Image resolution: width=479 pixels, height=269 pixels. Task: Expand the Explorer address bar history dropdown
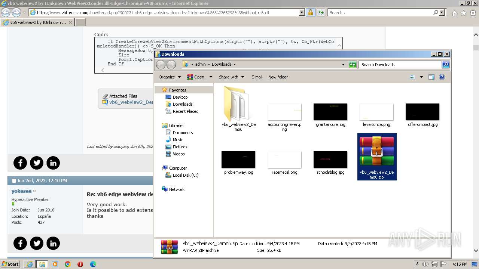(343, 65)
